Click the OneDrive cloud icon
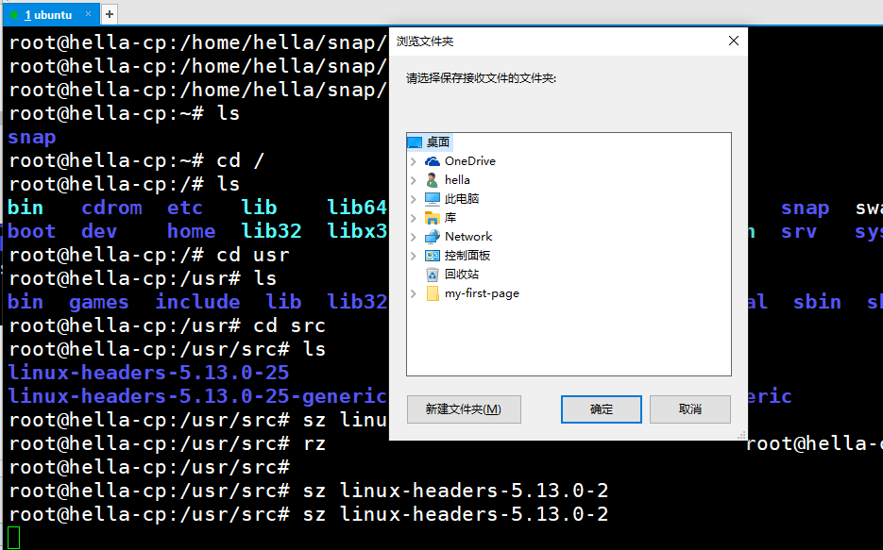 pyautogui.click(x=433, y=161)
